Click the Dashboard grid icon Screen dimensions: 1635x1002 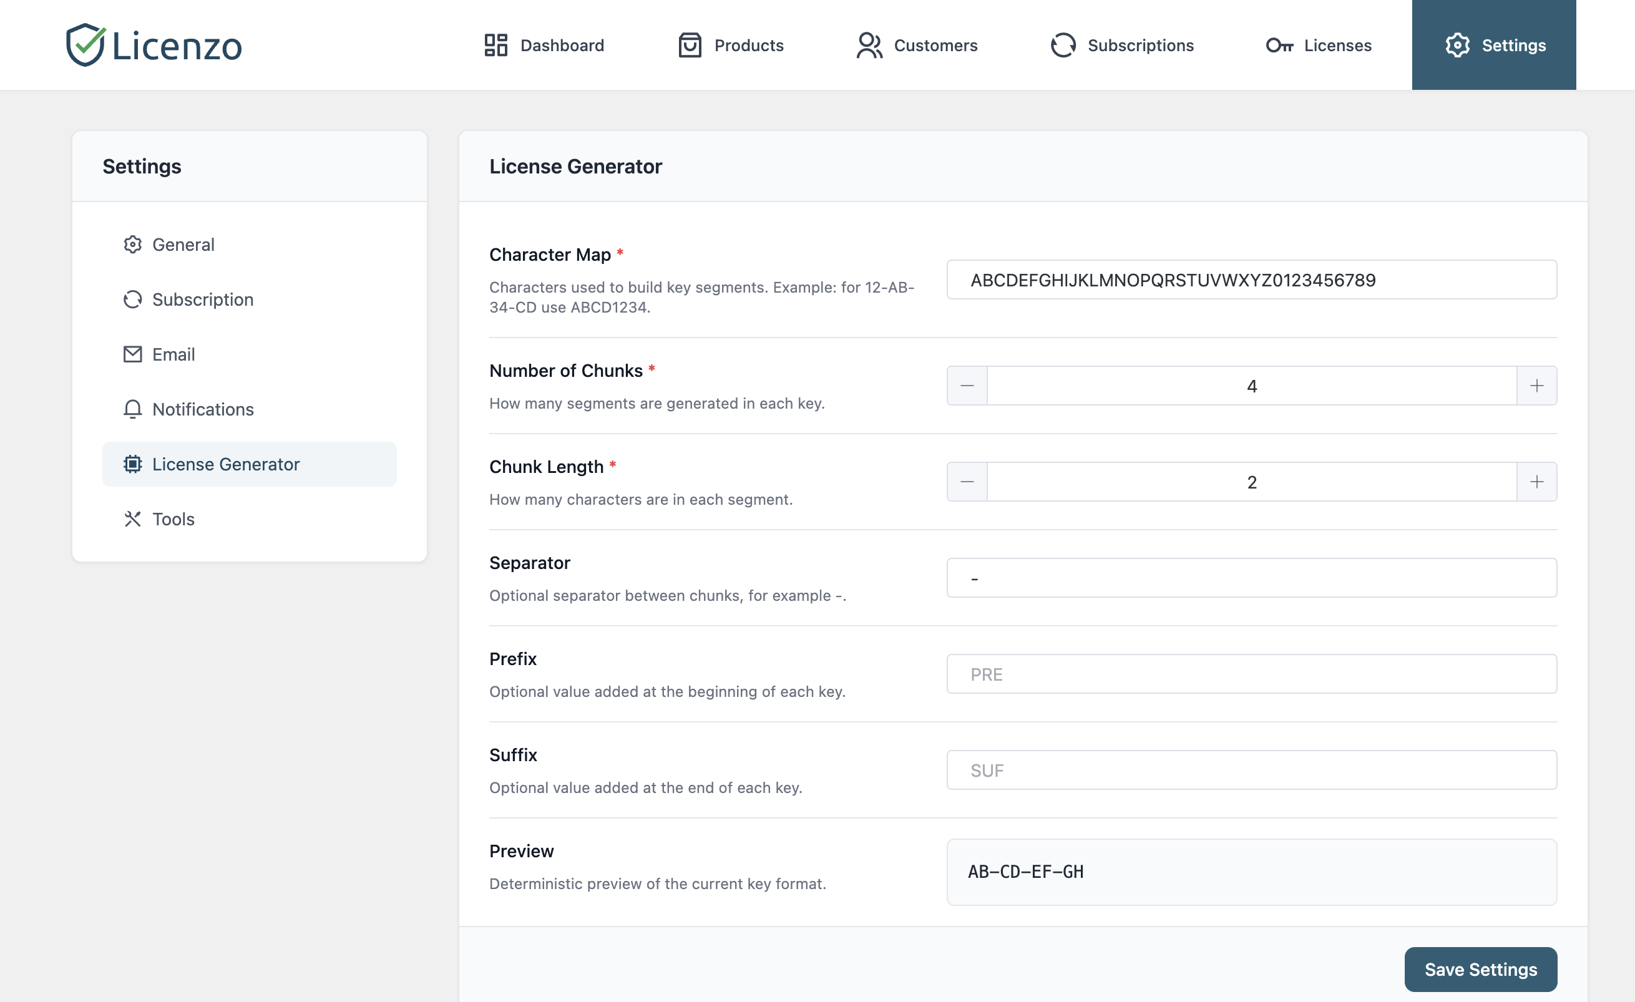(x=495, y=45)
